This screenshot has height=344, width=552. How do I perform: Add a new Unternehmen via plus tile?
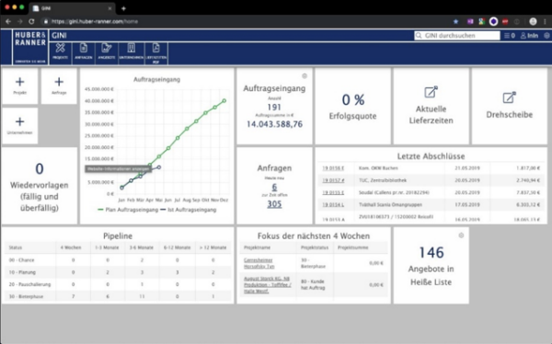pyautogui.click(x=20, y=126)
